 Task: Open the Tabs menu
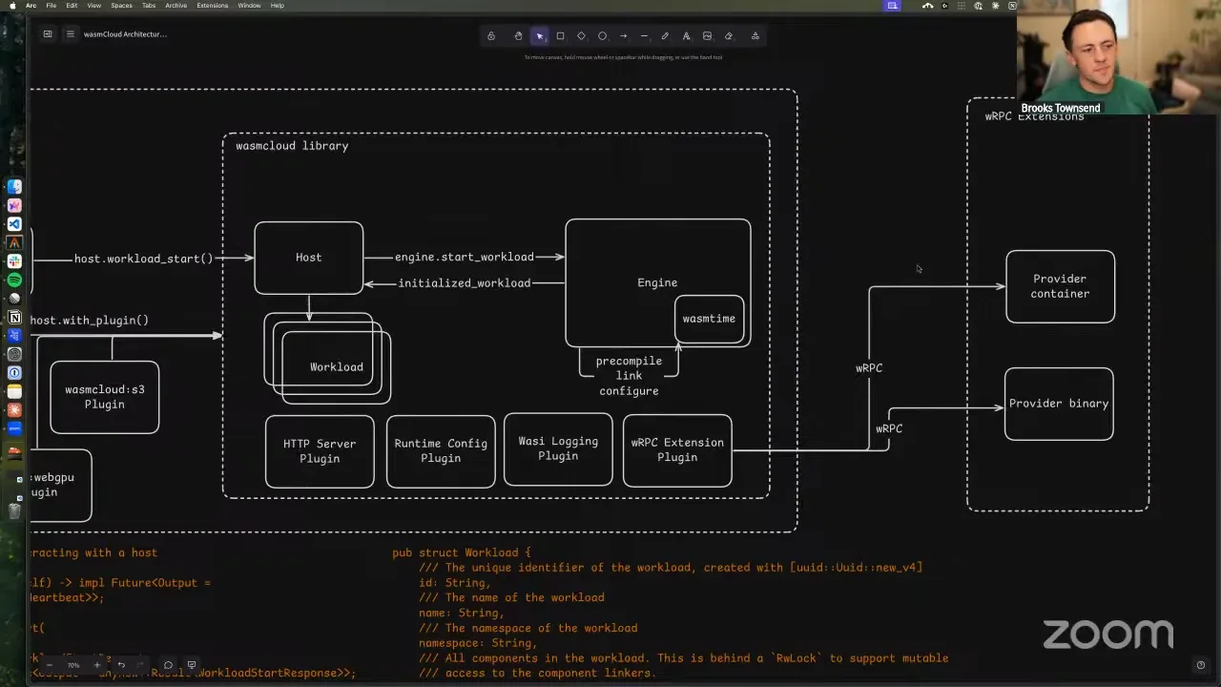(149, 6)
